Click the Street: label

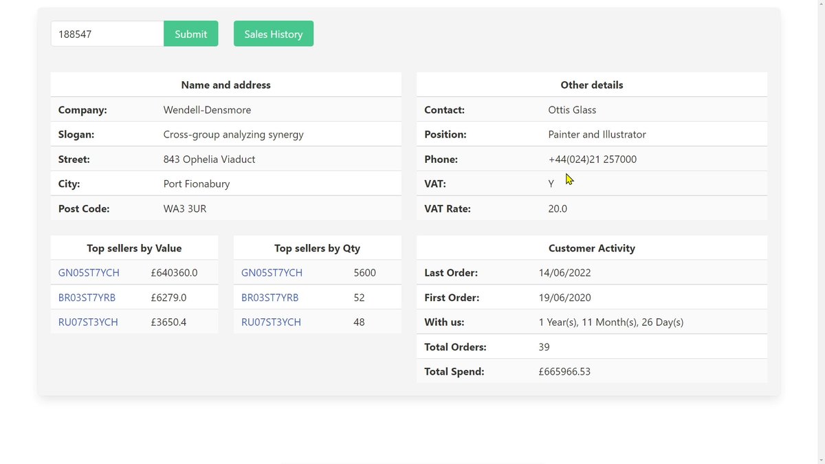74,159
